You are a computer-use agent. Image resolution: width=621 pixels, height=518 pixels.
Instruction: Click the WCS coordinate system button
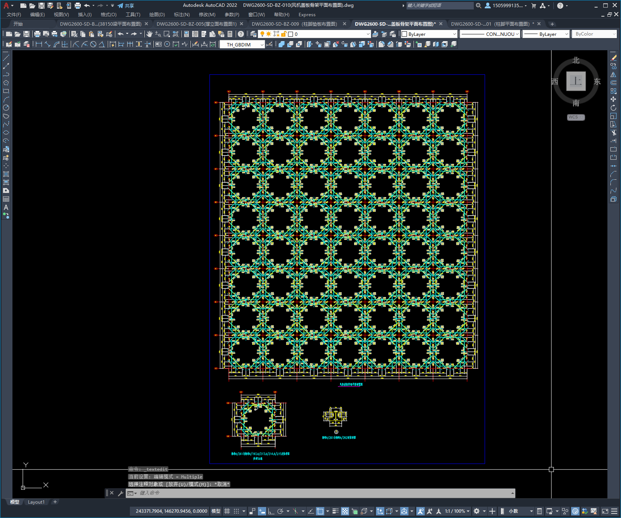[576, 117]
